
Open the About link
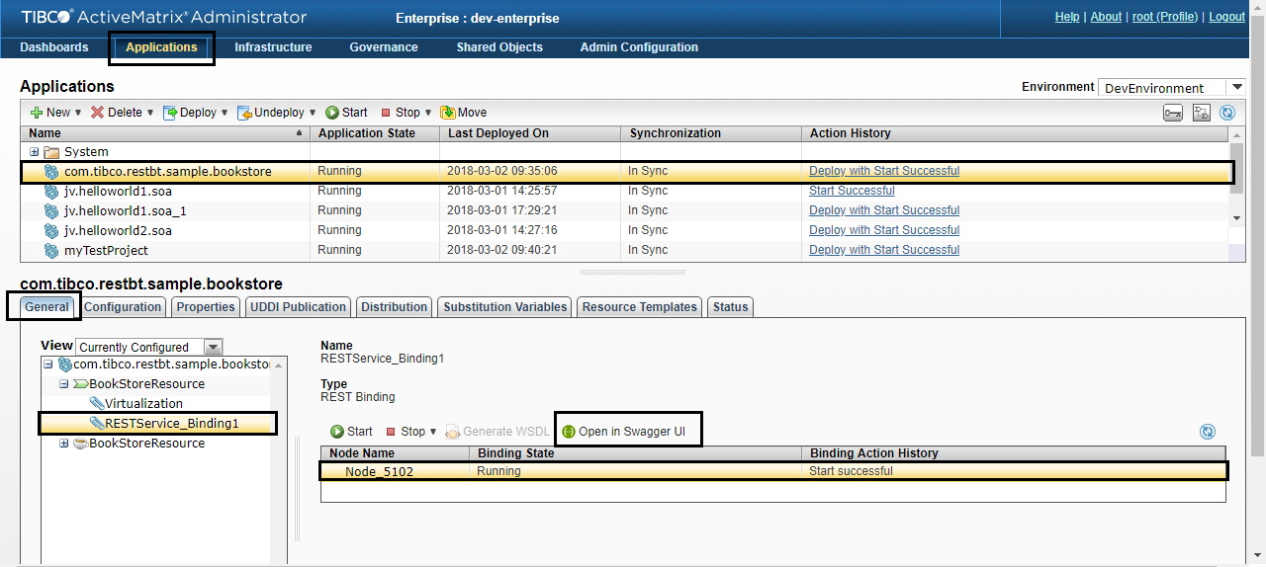tap(1106, 17)
